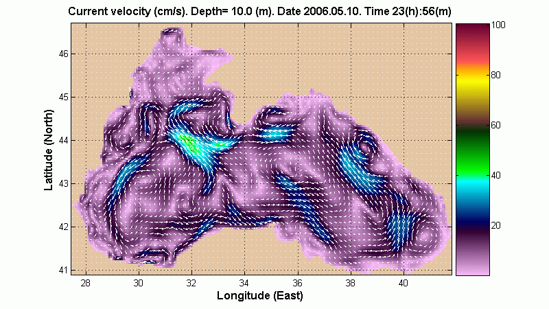The height and width of the screenshot is (309, 549).
Task: Click the longitude tick label "30"
Action: [139, 282]
